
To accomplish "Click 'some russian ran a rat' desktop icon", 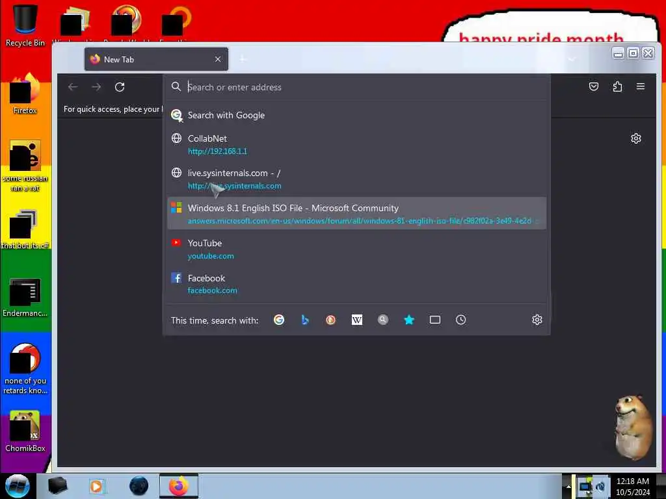I will coord(25,166).
